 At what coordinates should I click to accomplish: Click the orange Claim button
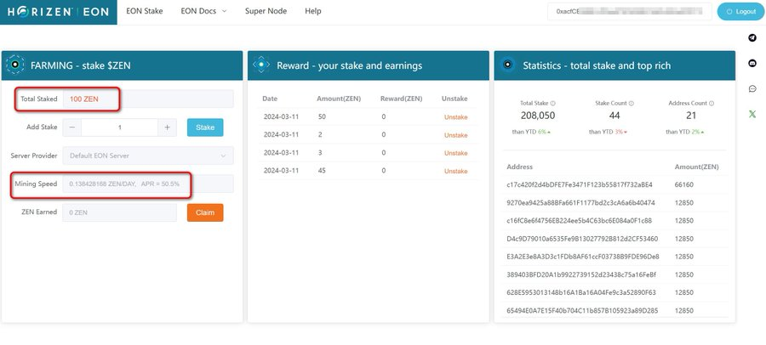click(x=205, y=212)
